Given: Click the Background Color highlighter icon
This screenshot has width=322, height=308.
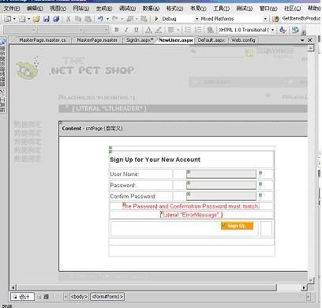Looking at the screenshot, I should (x=159, y=30).
